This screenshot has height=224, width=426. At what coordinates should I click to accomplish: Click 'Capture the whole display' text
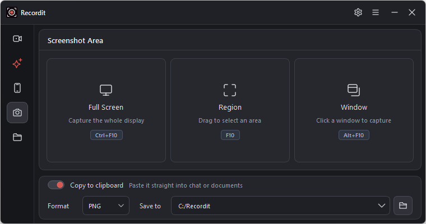tap(106, 120)
